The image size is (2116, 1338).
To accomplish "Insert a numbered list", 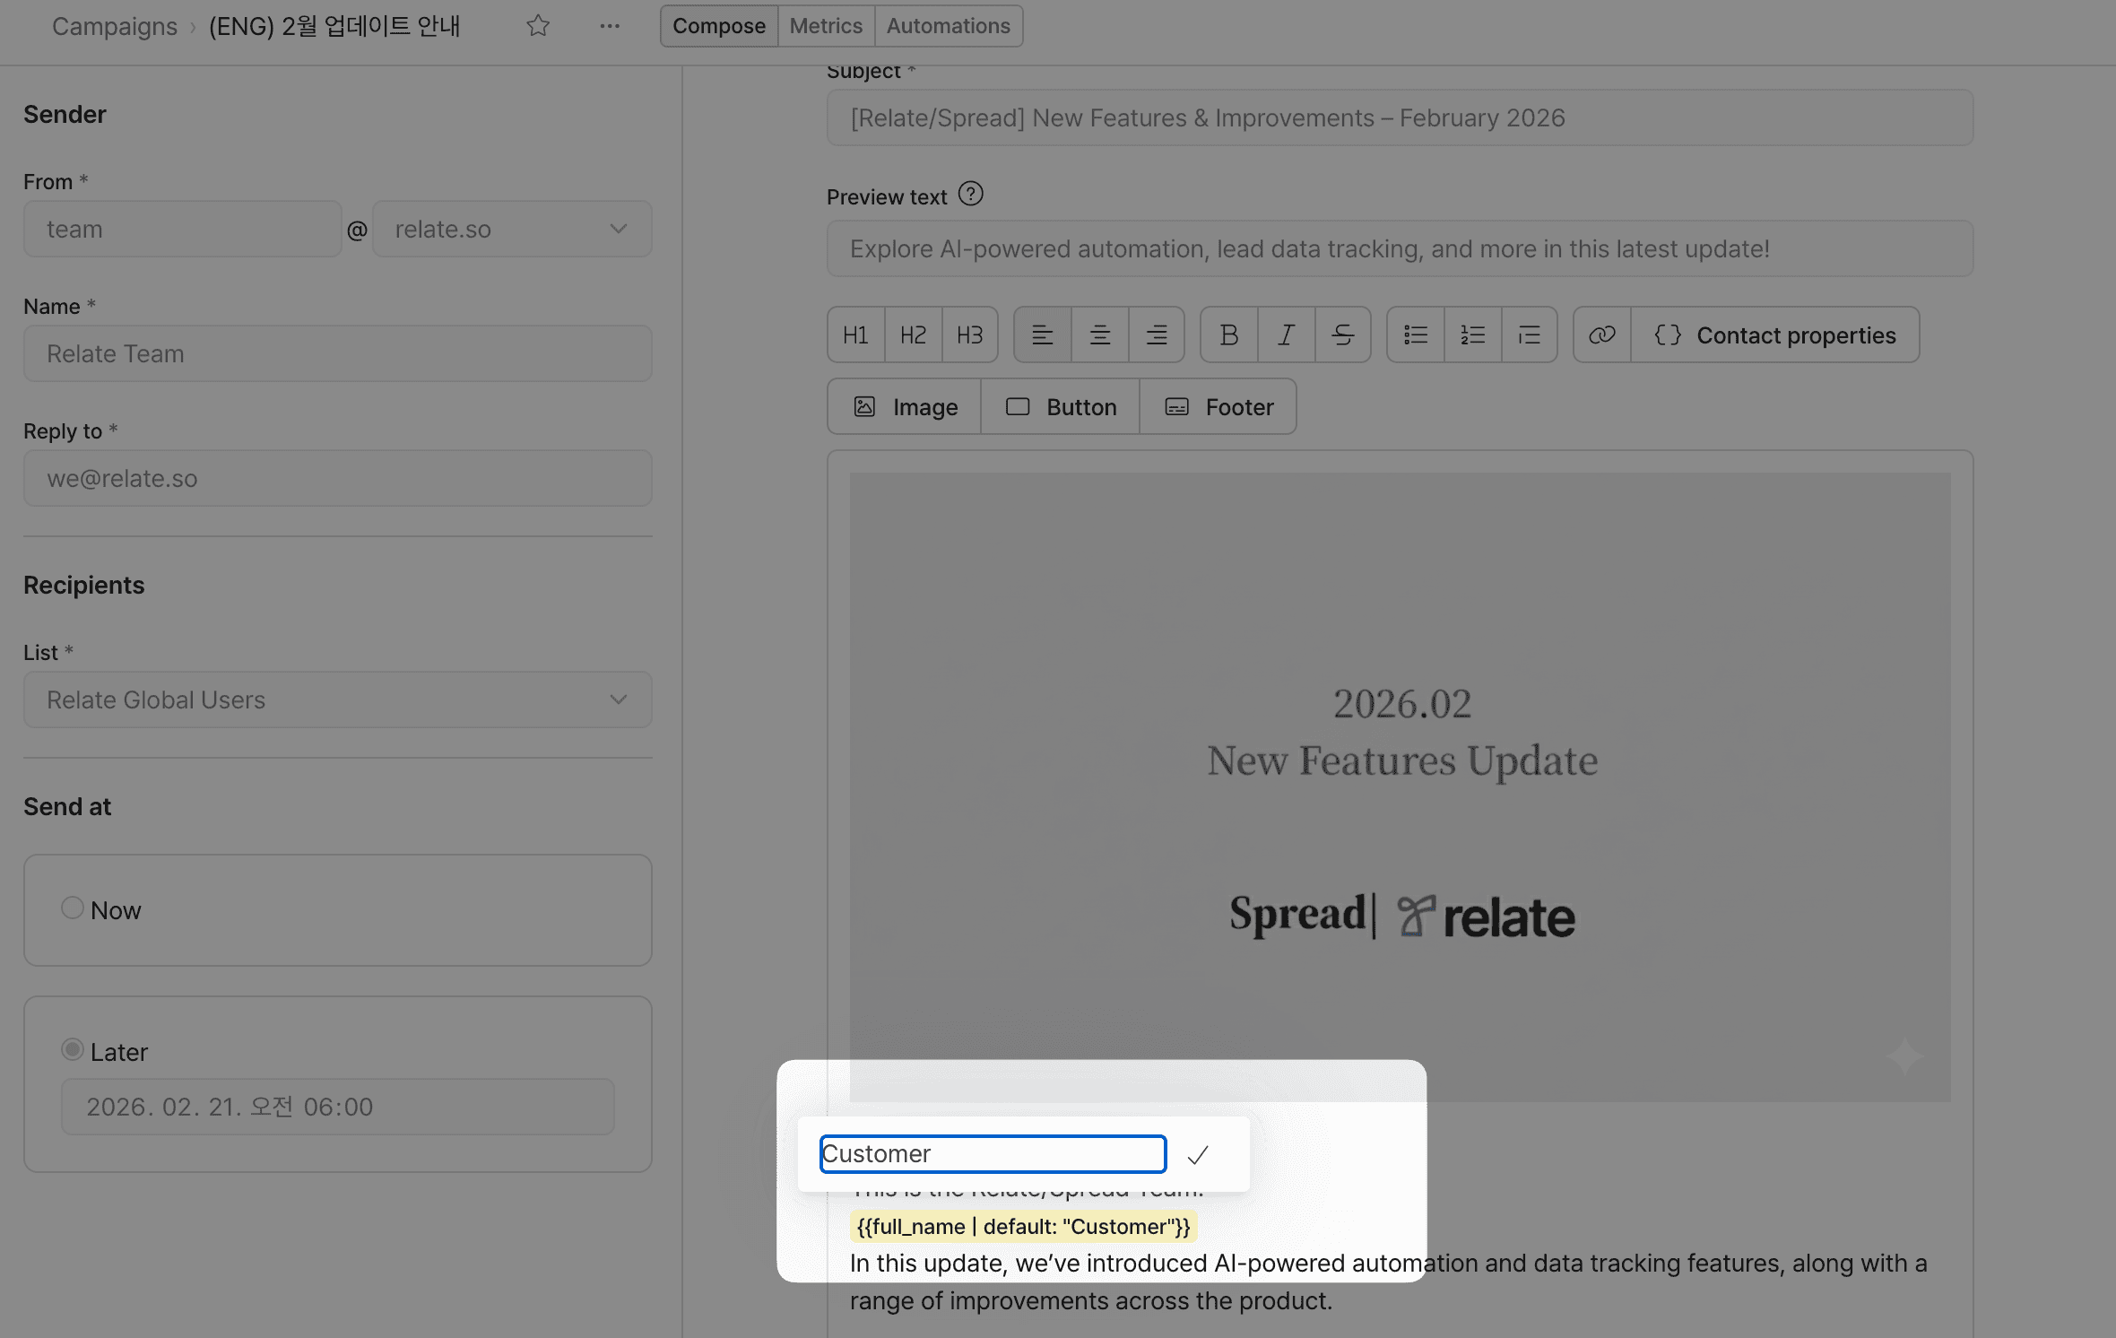I will [1472, 334].
